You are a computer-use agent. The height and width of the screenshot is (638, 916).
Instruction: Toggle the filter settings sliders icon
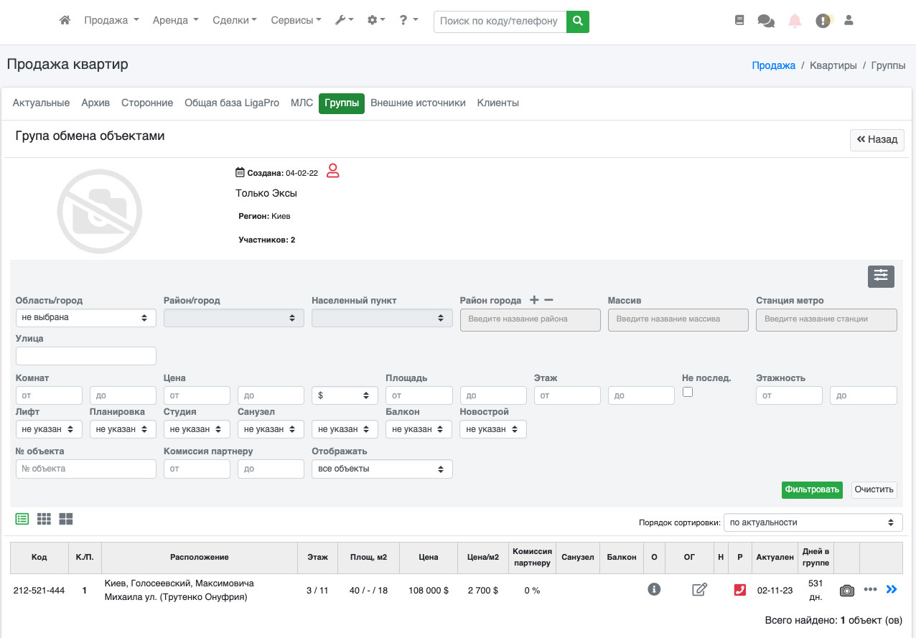[x=881, y=276]
